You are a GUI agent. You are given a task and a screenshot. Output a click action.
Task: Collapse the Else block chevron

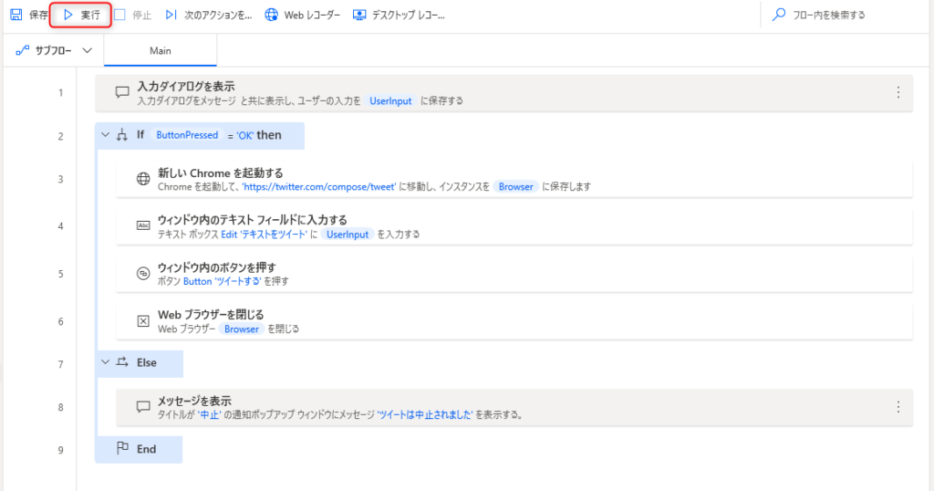pyautogui.click(x=106, y=362)
